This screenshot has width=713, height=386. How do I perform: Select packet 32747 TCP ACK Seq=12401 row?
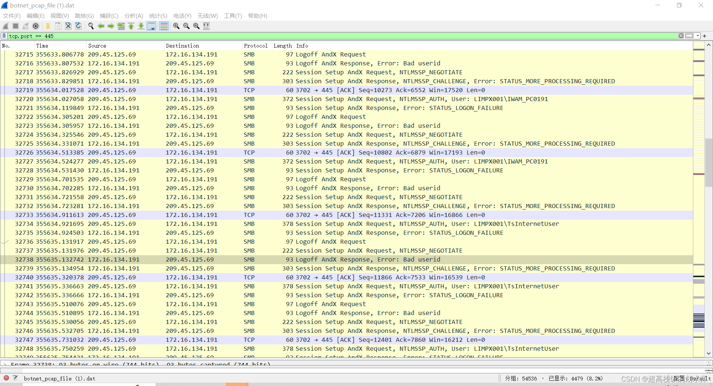[x=346, y=340]
